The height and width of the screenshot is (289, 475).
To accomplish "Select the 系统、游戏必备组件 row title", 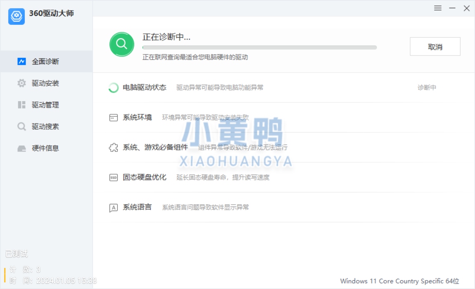I will pos(155,147).
